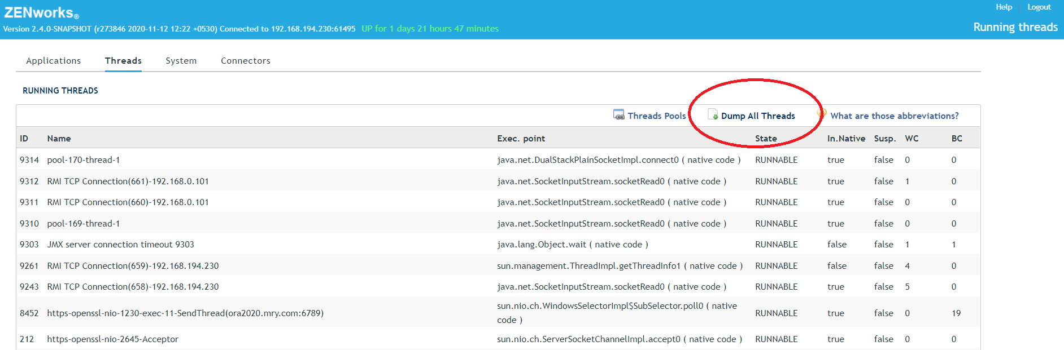Click DualStackPlainSocketImpl.connect0 exec point

point(618,160)
